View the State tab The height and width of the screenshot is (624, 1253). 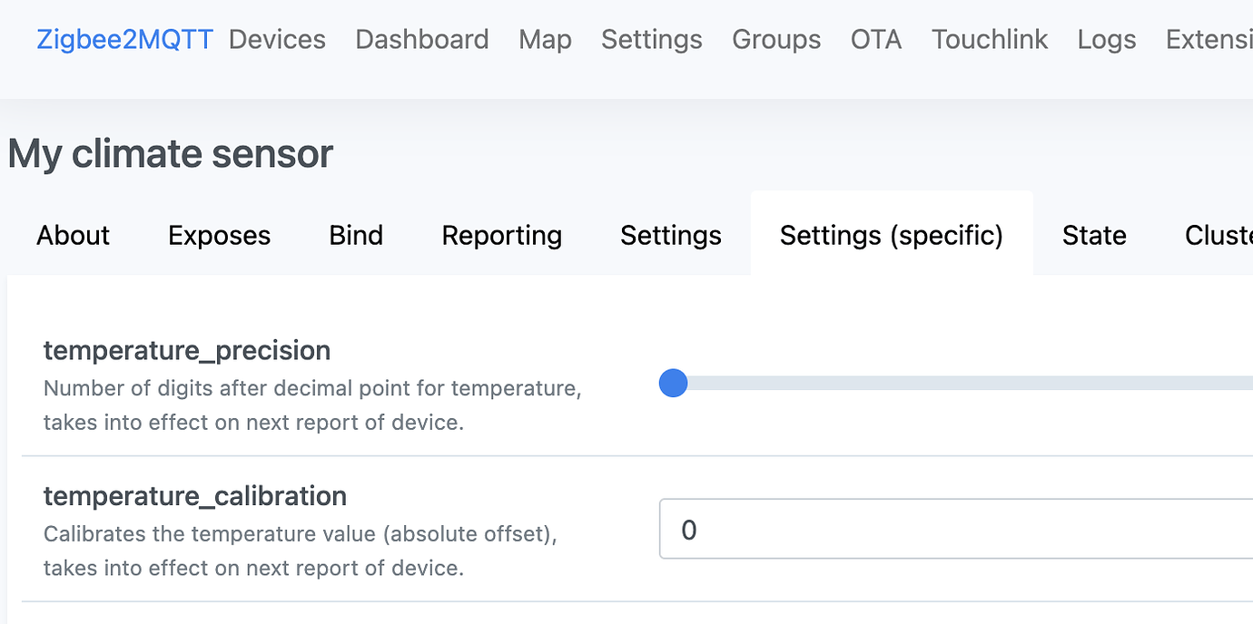coord(1093,235)
